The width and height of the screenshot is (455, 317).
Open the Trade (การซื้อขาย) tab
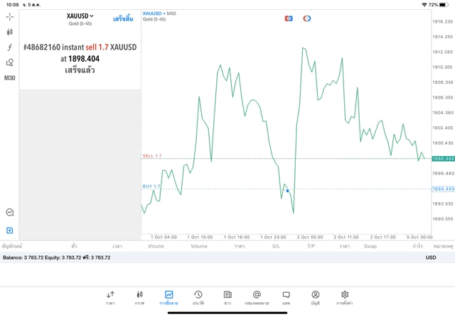(168, 298)
